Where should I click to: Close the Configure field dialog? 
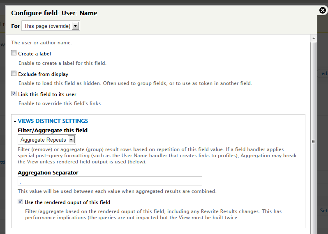(323, 10)
